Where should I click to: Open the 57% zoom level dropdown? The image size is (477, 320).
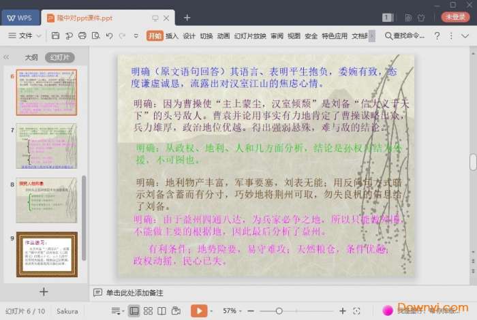(x=232, y=310)
